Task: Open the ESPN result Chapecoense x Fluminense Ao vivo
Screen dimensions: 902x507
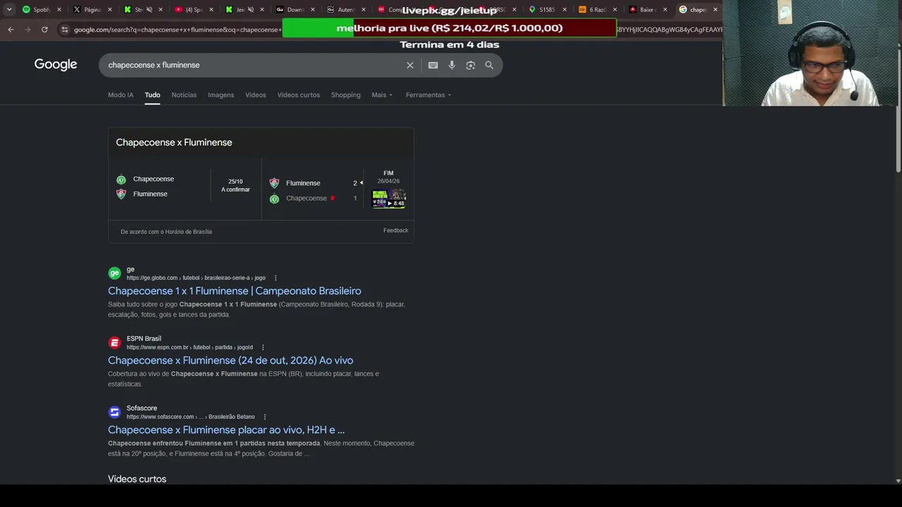Action: 230,361
